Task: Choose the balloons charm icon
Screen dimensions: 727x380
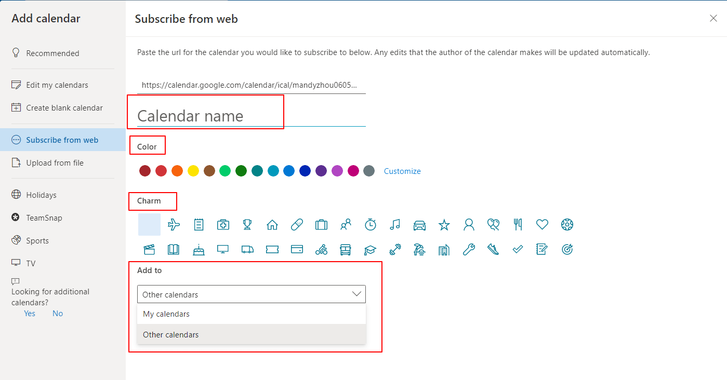Action: tap(493, 225)
